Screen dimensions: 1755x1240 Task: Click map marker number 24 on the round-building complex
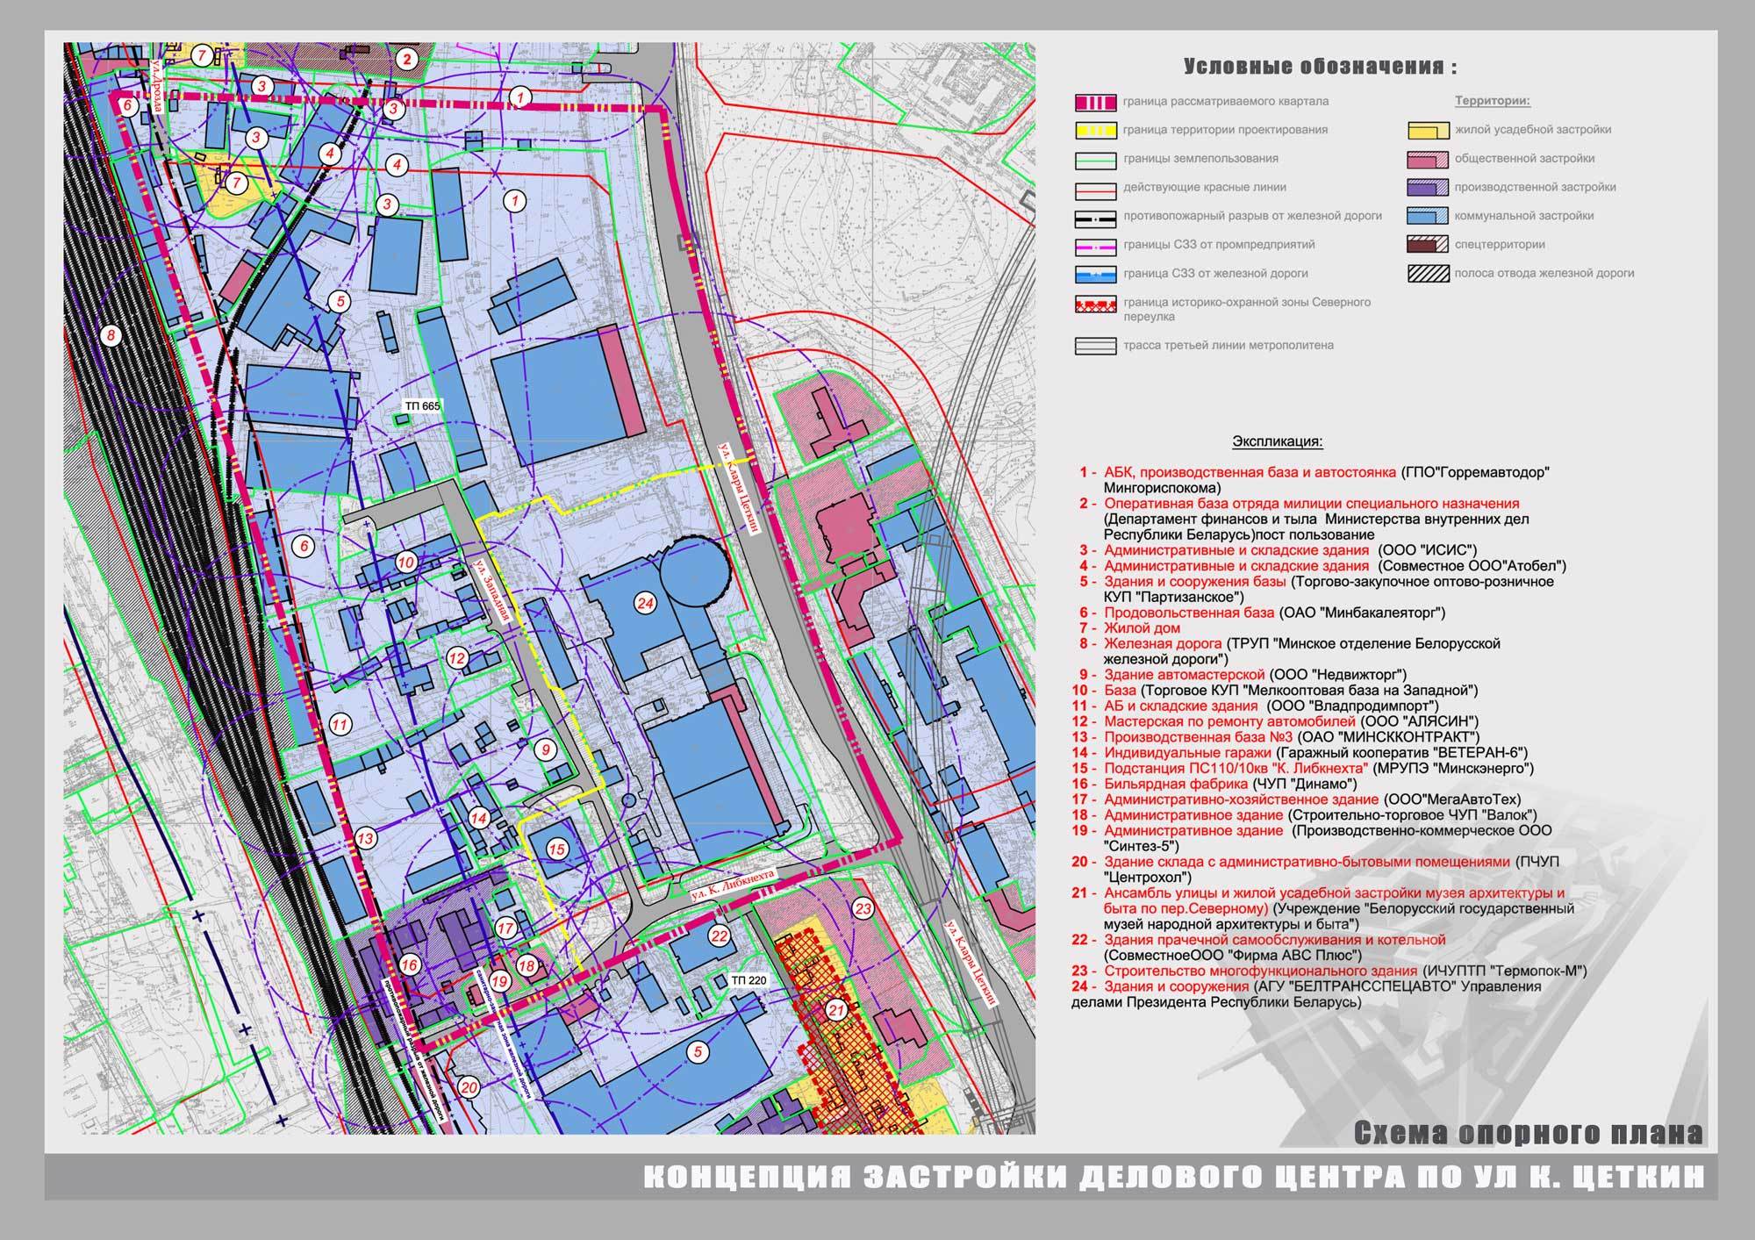(x=646, y=603)
